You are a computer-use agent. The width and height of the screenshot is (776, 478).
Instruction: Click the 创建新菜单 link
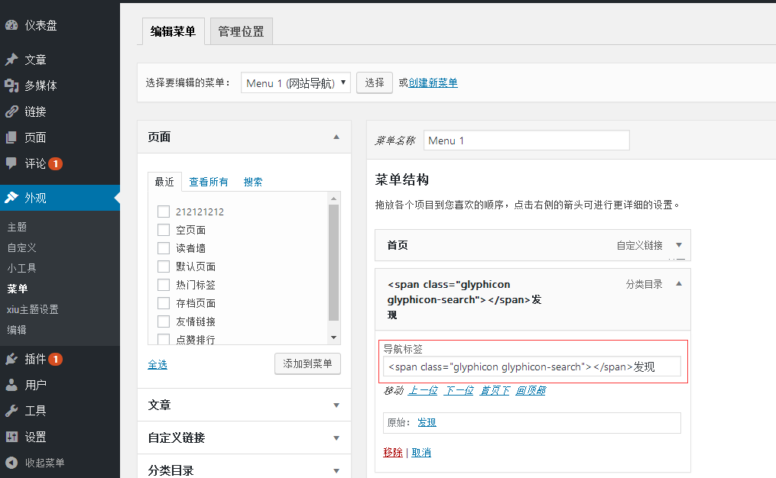[x=433, y=83]
